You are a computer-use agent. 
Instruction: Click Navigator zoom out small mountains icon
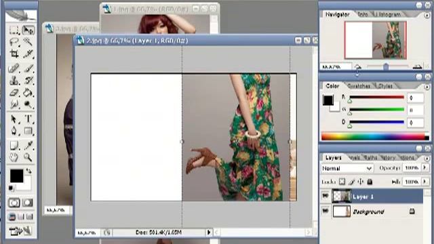[x=357, y=66]
